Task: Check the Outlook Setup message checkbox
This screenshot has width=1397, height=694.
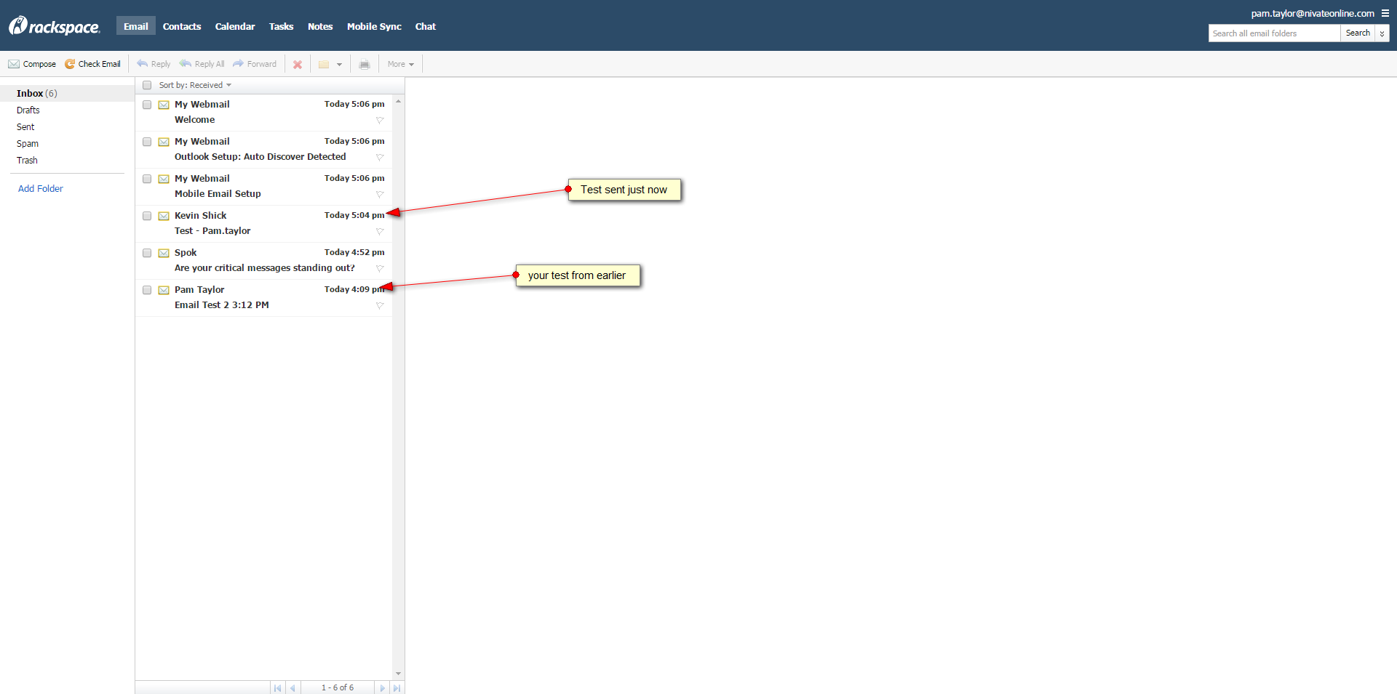Action: pyautogui.click(x=147, y=142)
